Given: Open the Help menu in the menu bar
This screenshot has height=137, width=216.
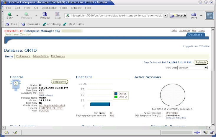Looking at the screenshot, I should [88, 8].
